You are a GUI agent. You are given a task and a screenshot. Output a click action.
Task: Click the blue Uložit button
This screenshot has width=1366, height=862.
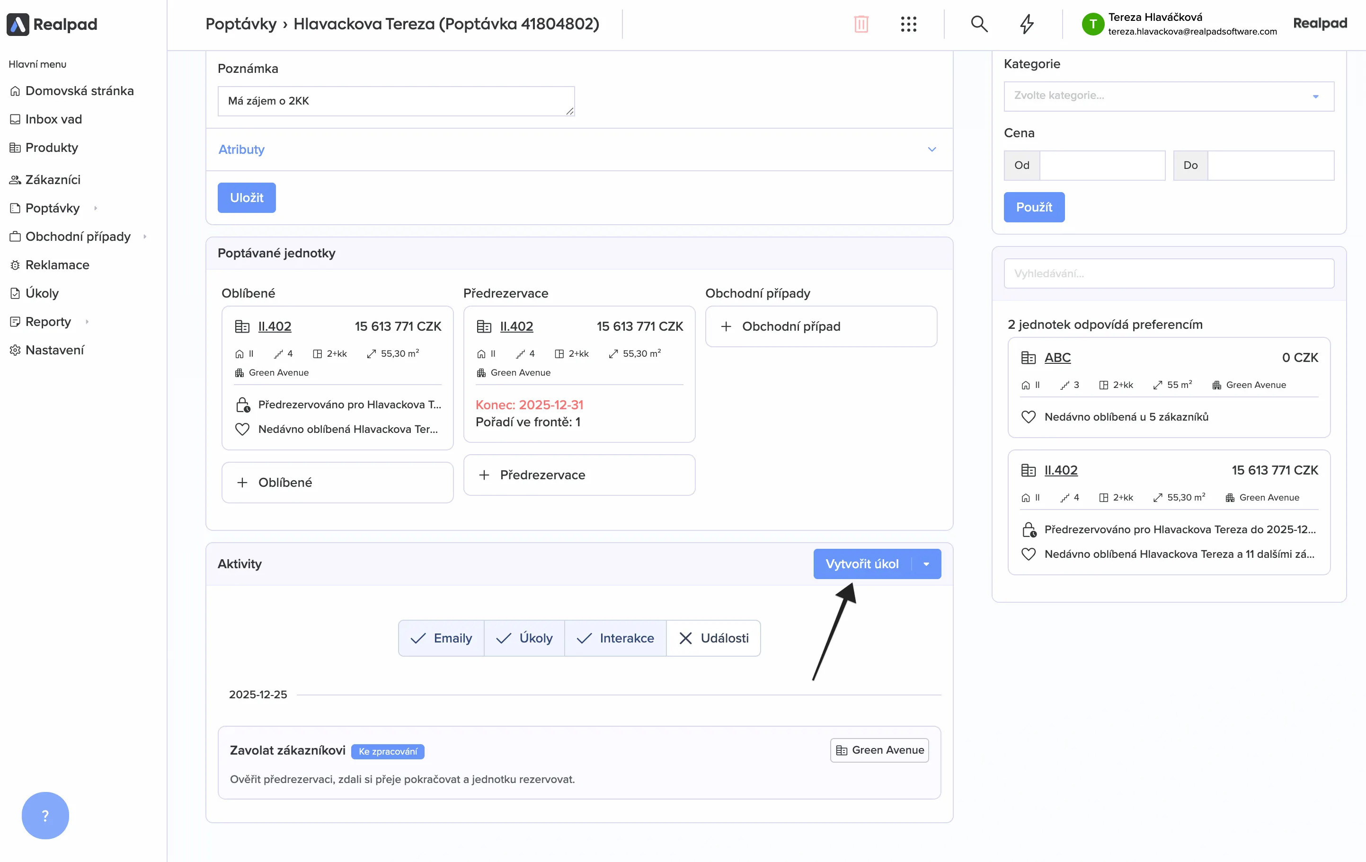pos(247,197)
